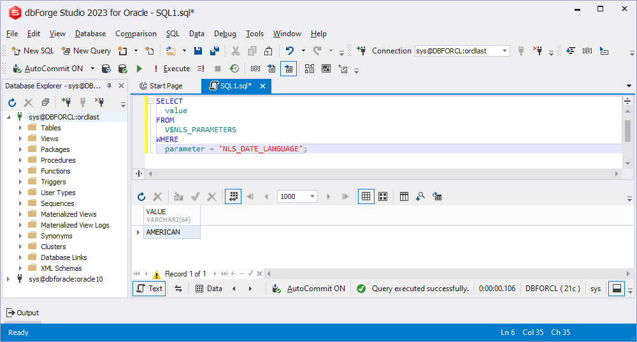This screenshot has height=342, width=637.
Task: Click the New Query button
Action: (x=86, y=51)
